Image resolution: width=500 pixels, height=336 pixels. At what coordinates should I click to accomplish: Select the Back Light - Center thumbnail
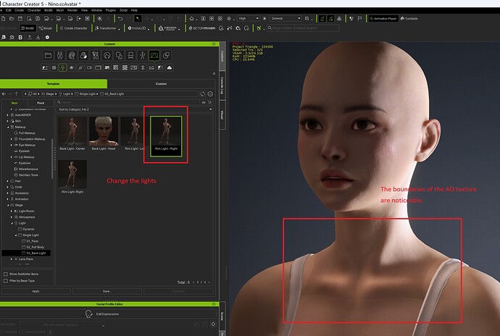pos(72,133)
